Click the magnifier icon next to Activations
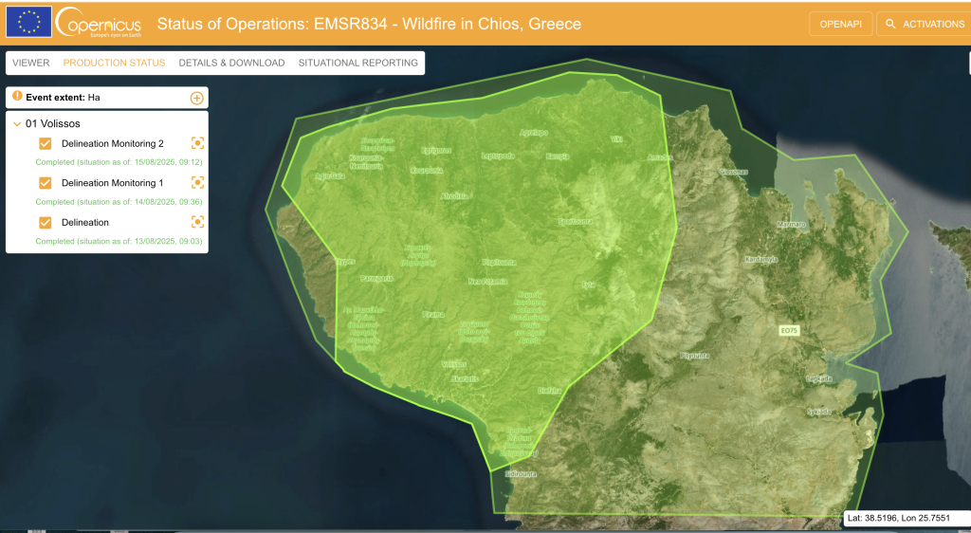The image size is (971, 533). click(890, 24)
